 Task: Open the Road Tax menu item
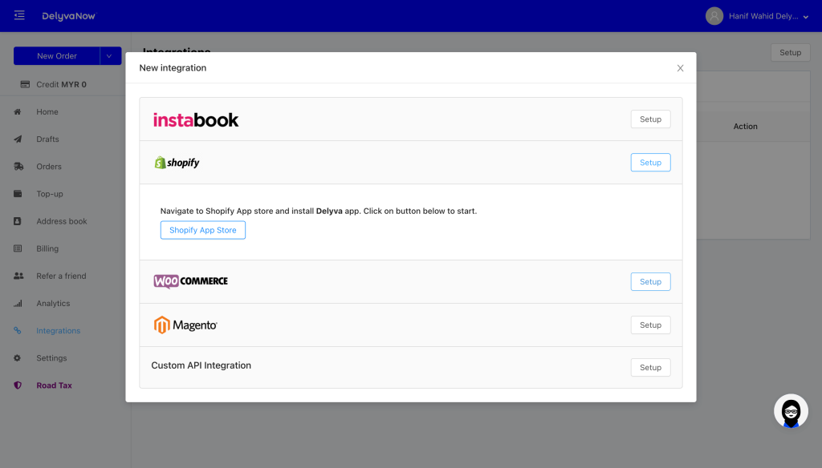tap(54, 385)
